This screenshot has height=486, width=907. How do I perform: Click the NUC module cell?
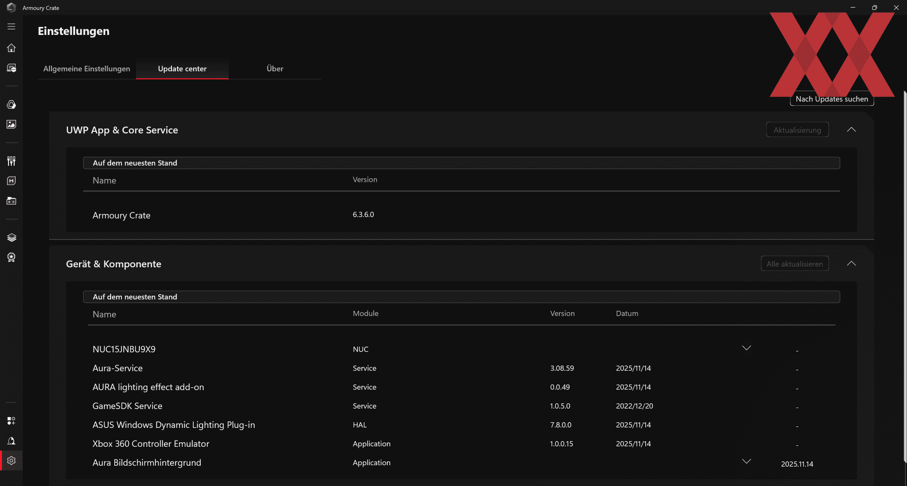(360, 349)
